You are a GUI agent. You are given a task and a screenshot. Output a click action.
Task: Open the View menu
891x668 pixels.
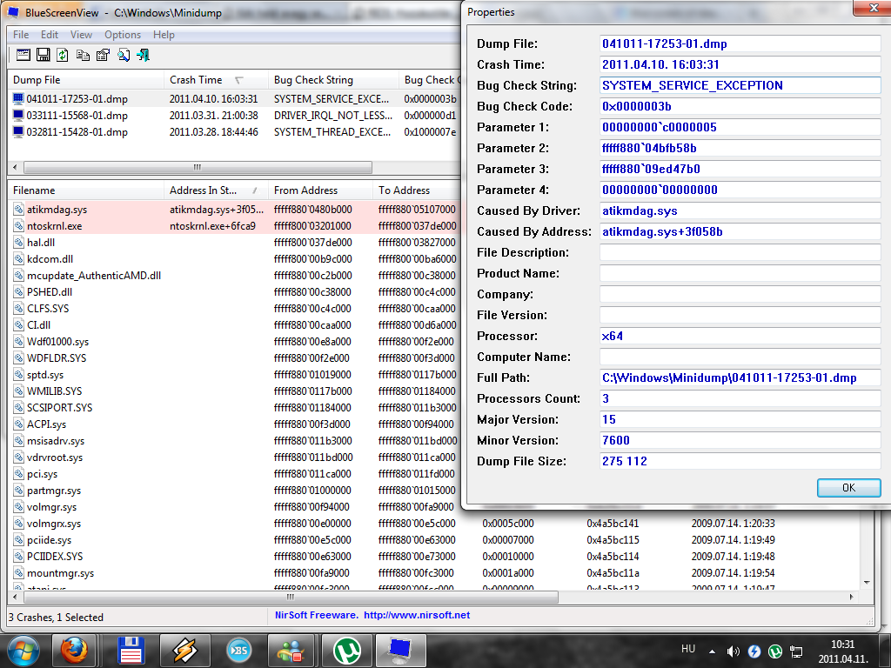coord(81,35)
